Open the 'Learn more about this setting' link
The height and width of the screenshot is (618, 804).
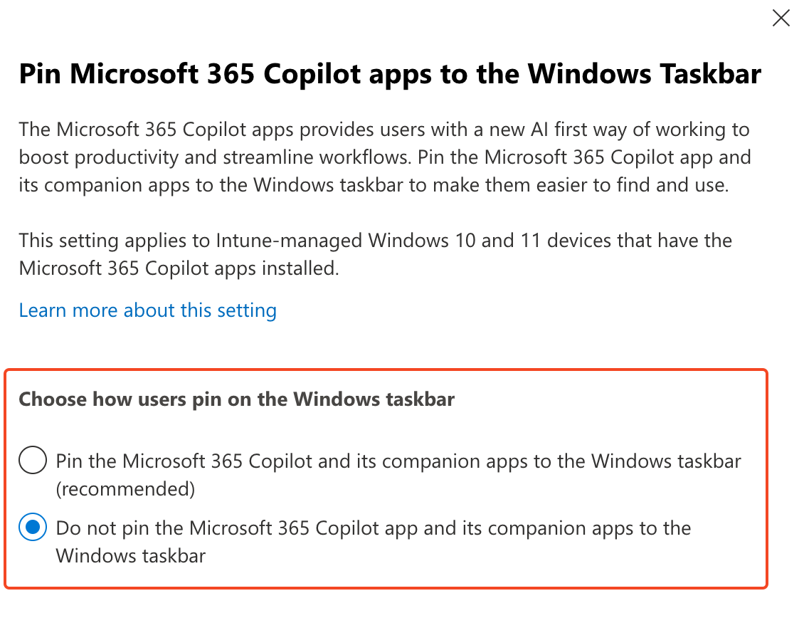click(x=148, y=310)
